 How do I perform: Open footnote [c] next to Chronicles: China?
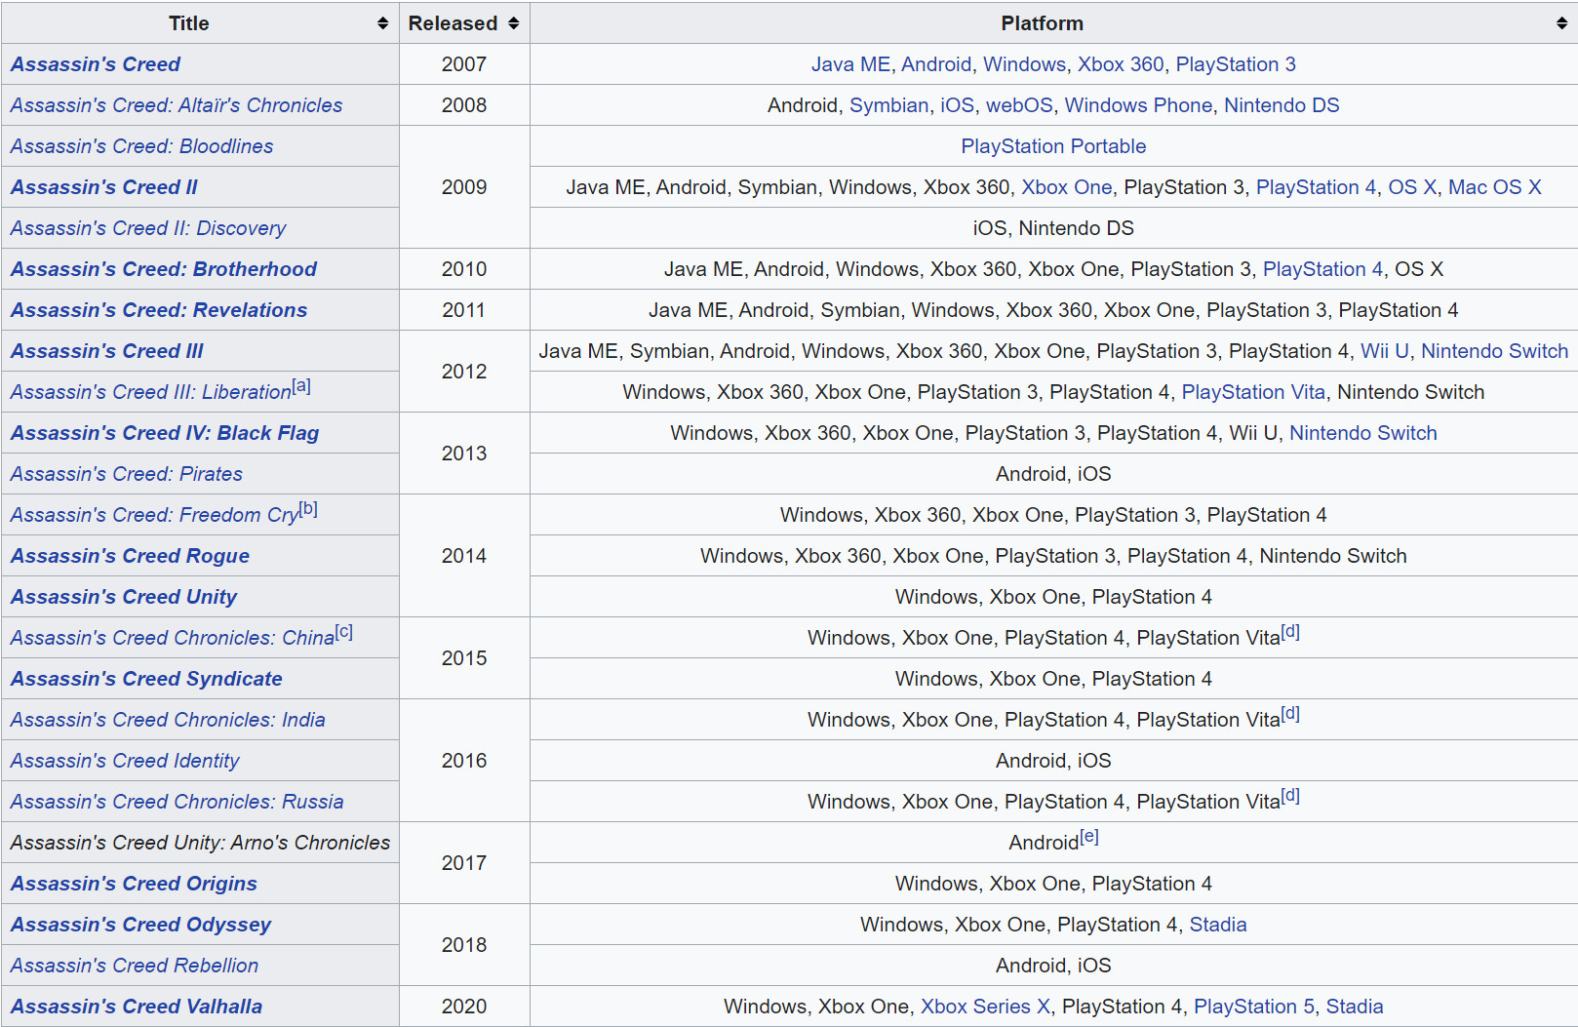pos(344,631)
